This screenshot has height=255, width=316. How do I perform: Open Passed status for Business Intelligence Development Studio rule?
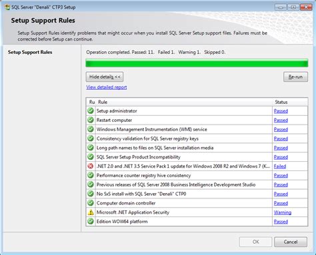point(281,184)
